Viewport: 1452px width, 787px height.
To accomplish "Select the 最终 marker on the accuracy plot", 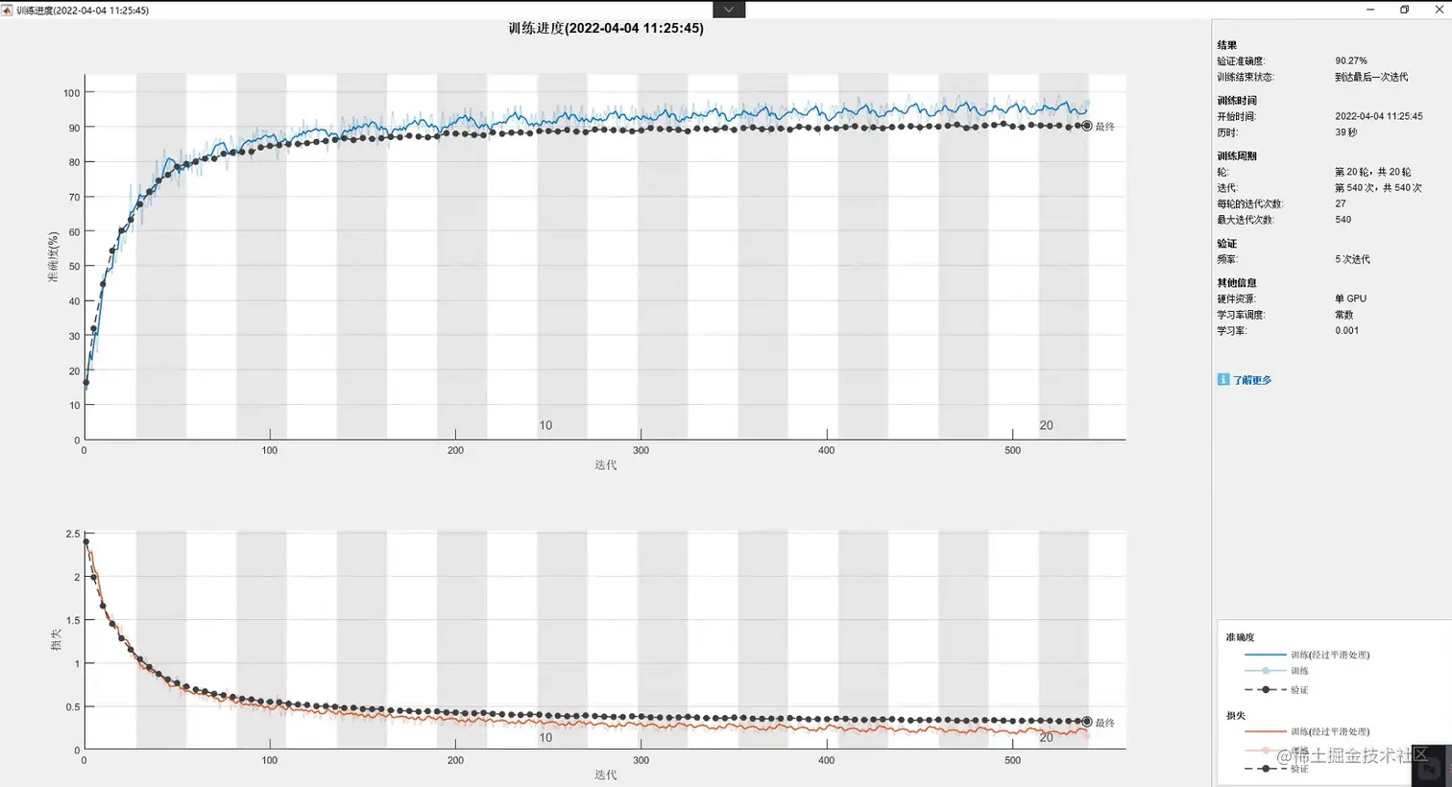I will pyautogui.click(x=1087, y=126).
